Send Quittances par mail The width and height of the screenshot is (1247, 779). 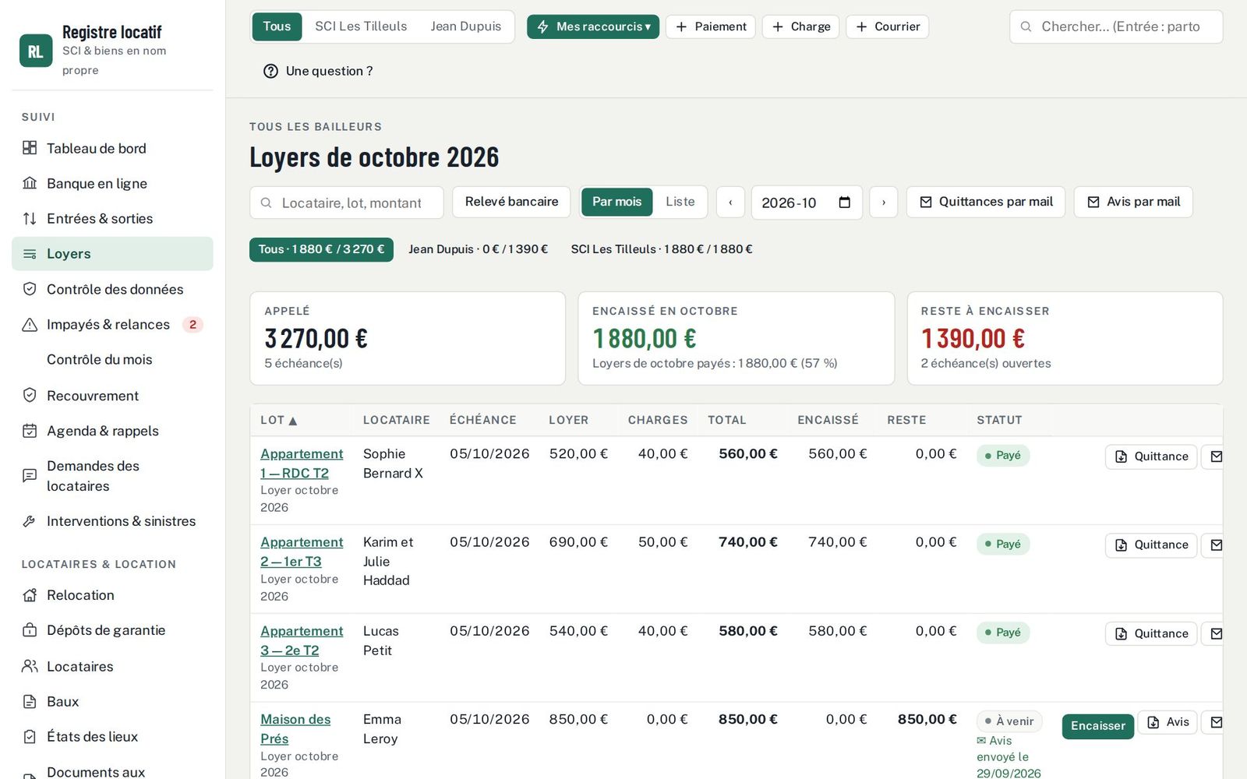click(985, 202)
